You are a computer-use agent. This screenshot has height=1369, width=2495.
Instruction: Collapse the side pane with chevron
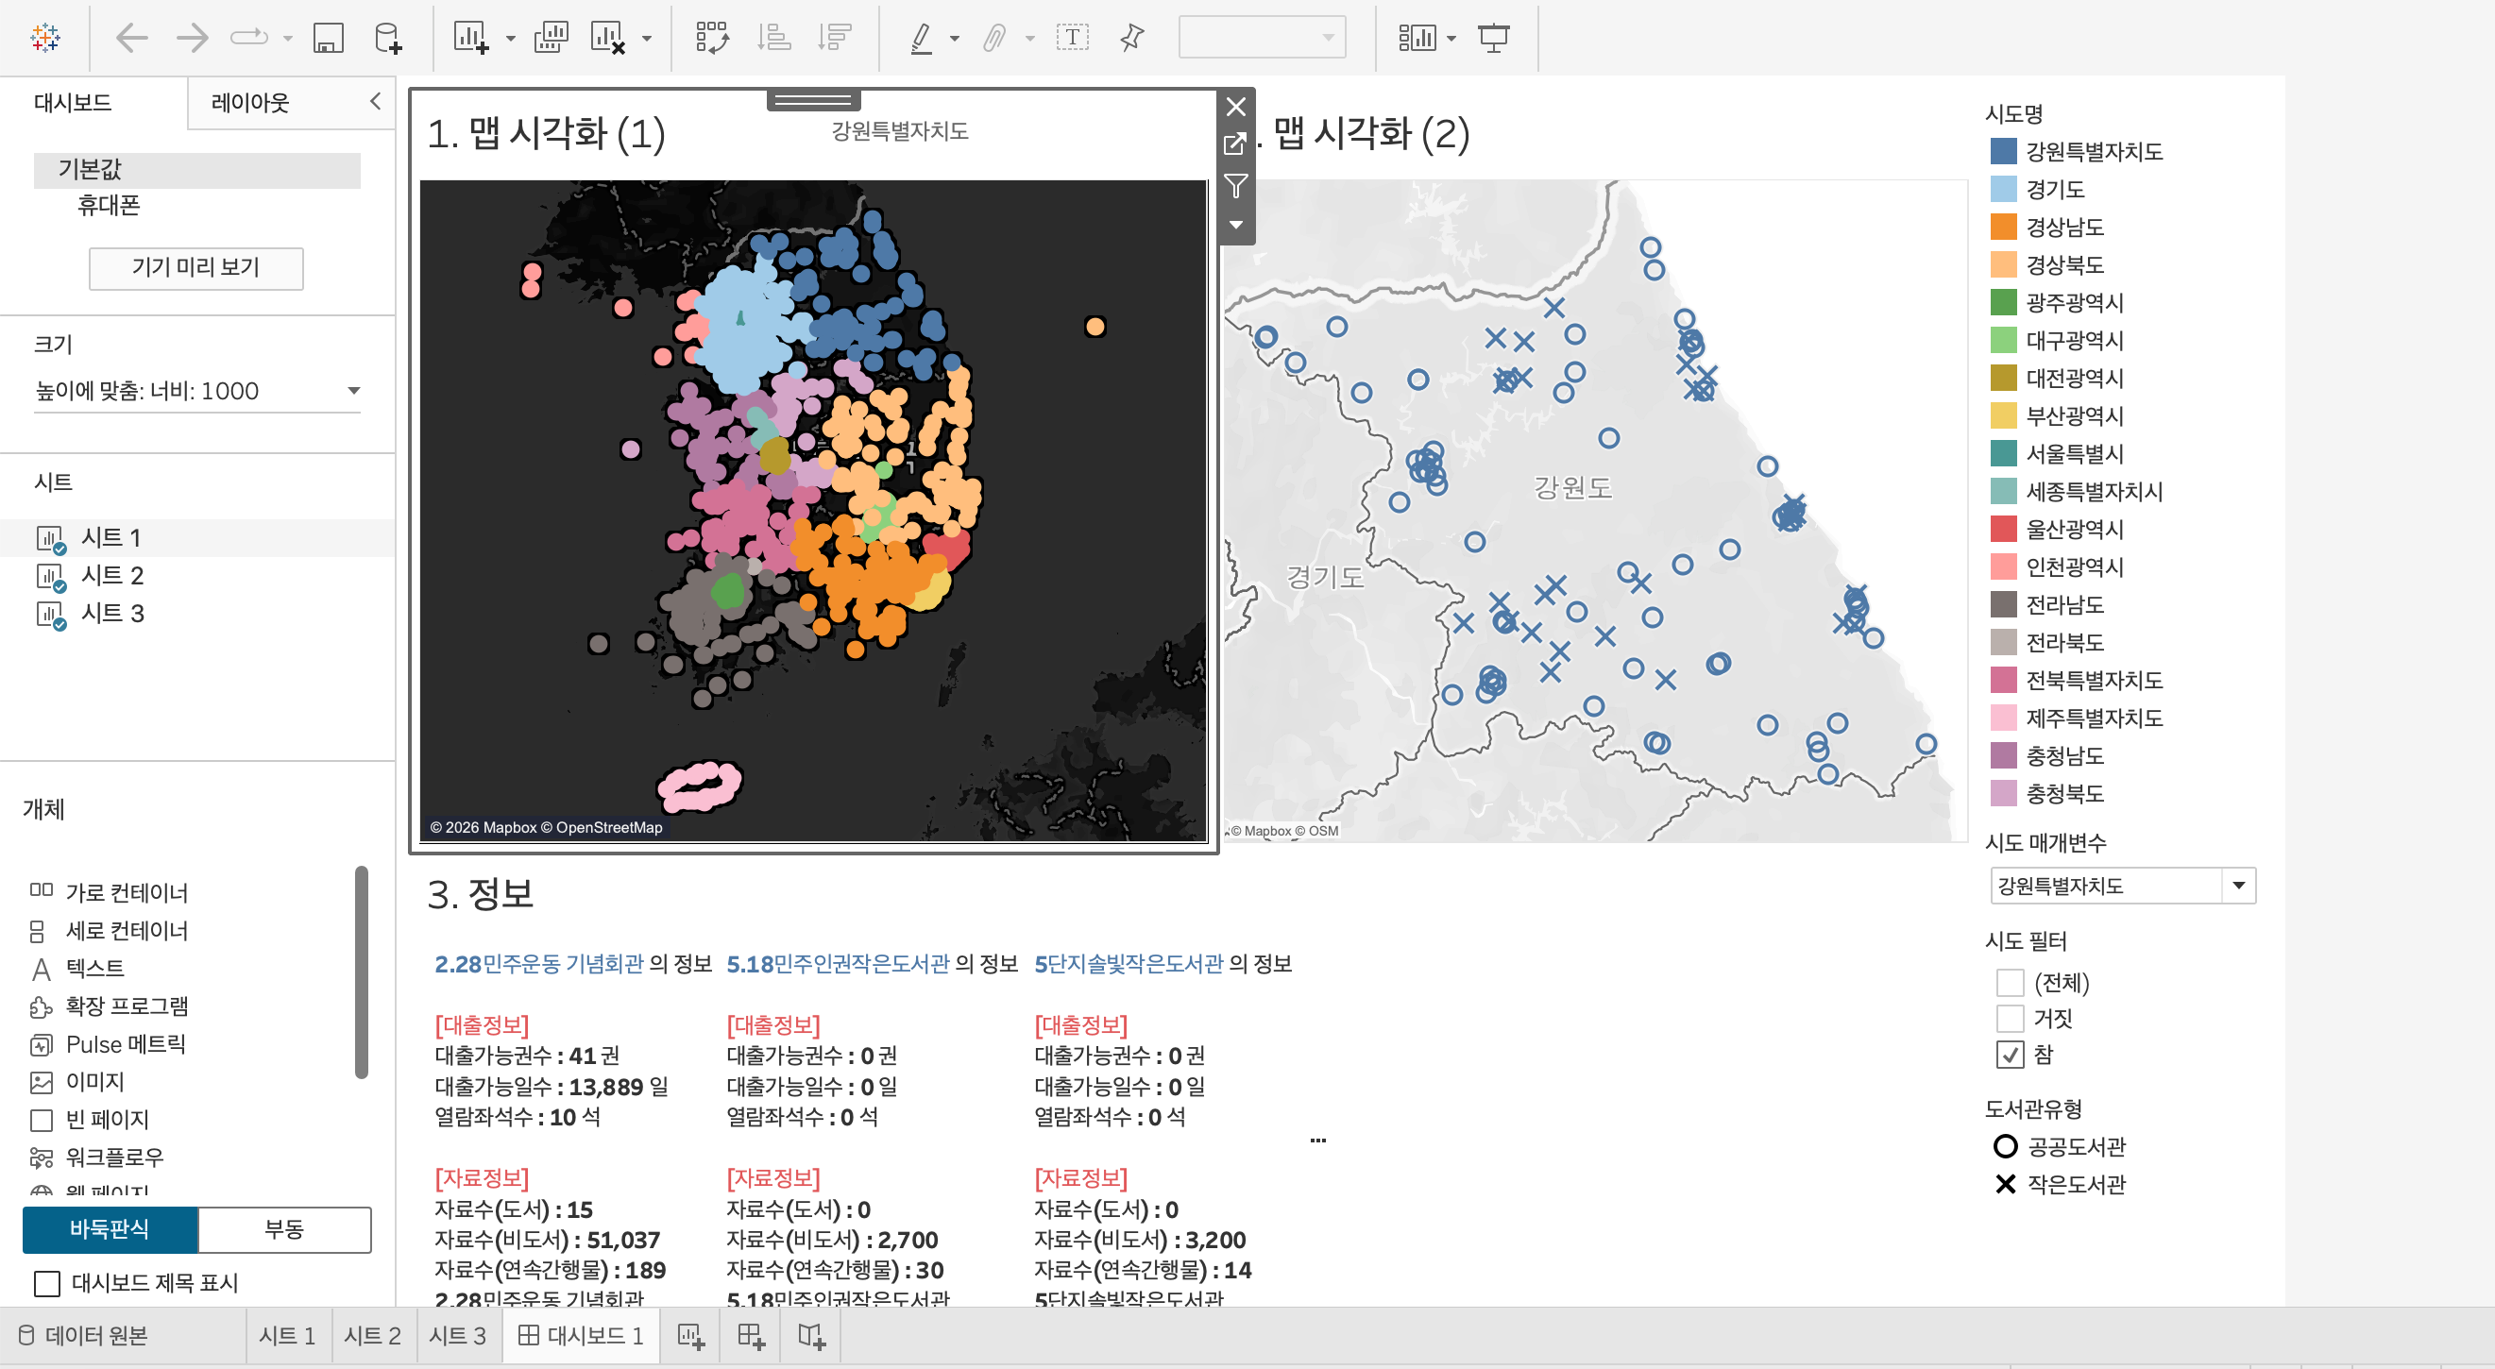[376, 101]
